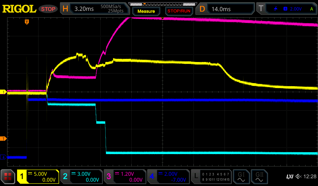Open the GI signal generator
The image size is (318, 186).
coord(241,177)
